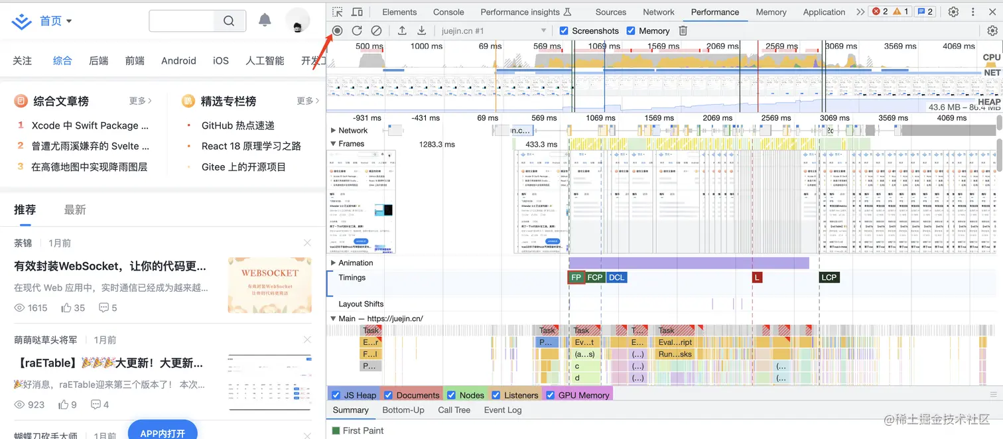Switch to the Elements tab
1003x439 pixels.
(x=399, y=12)
